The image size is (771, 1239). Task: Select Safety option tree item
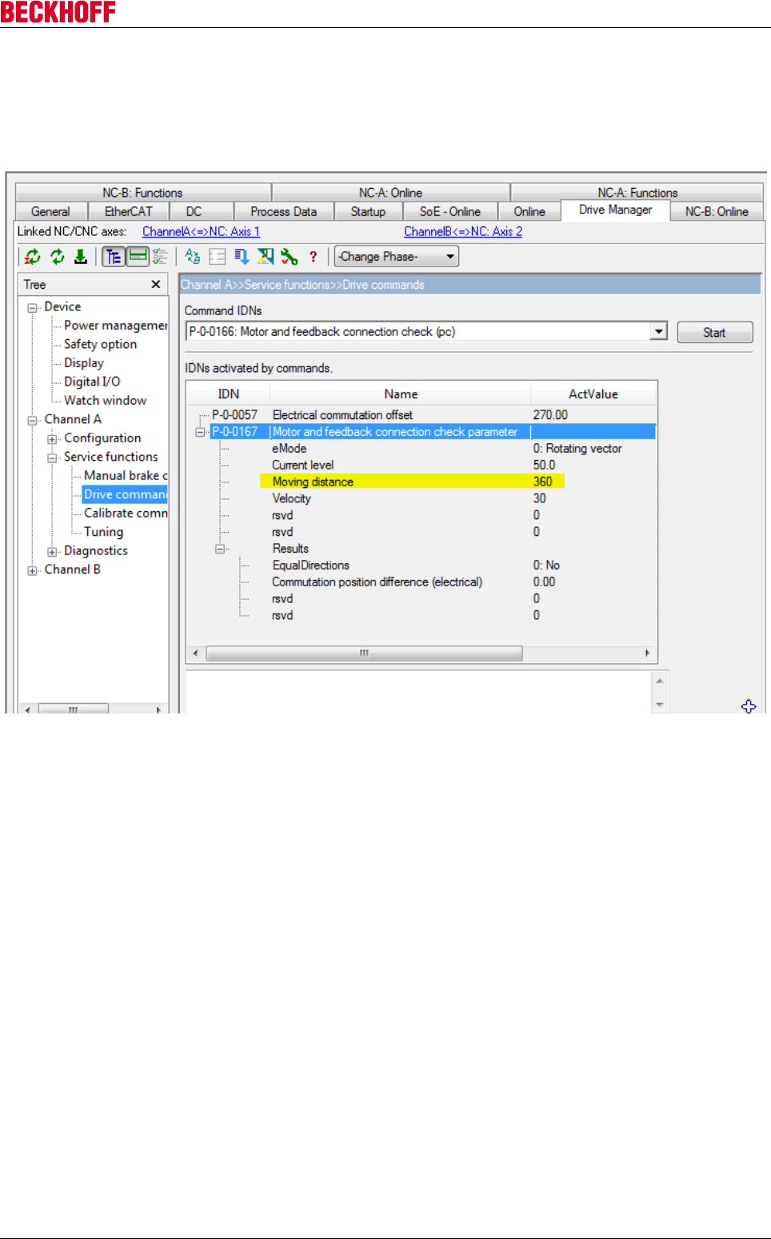[x=100, y=344]
